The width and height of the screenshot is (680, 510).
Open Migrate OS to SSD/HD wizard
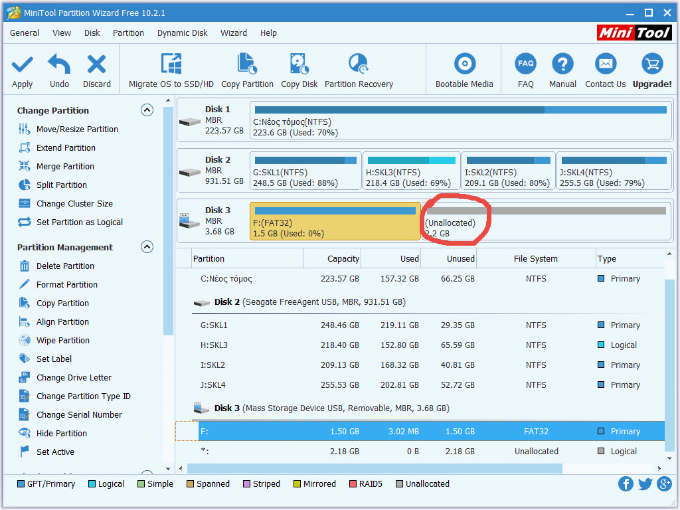tap(171, 65)
